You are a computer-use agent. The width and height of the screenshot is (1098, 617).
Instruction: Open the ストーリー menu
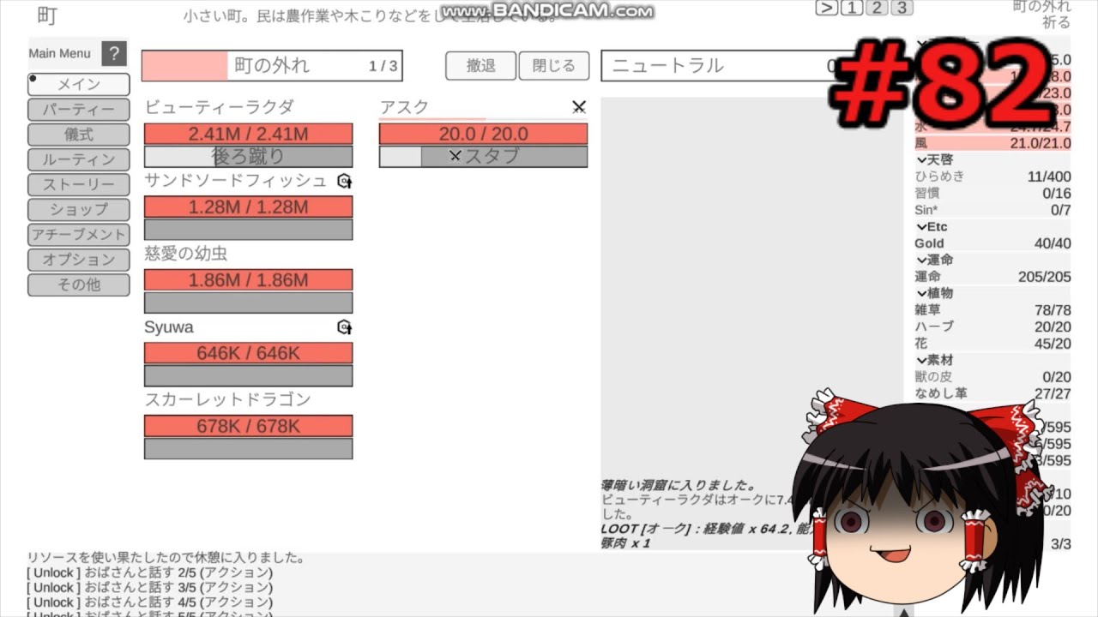click(x=79, y=184)
